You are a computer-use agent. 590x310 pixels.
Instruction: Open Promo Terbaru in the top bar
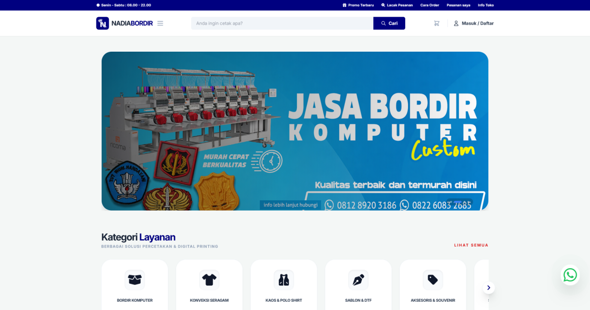click(358, 5)
